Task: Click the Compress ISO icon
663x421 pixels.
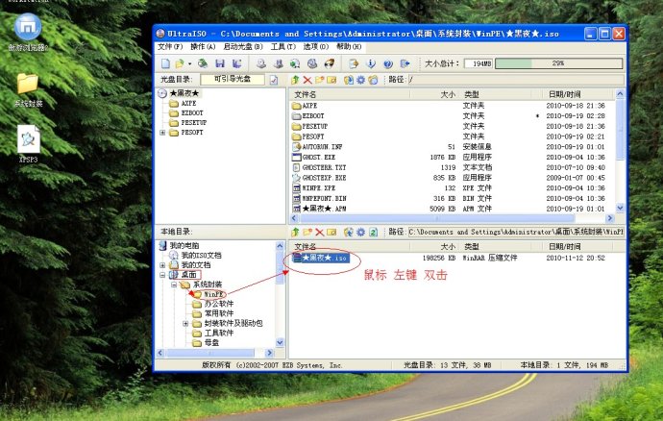Action: 279,63
